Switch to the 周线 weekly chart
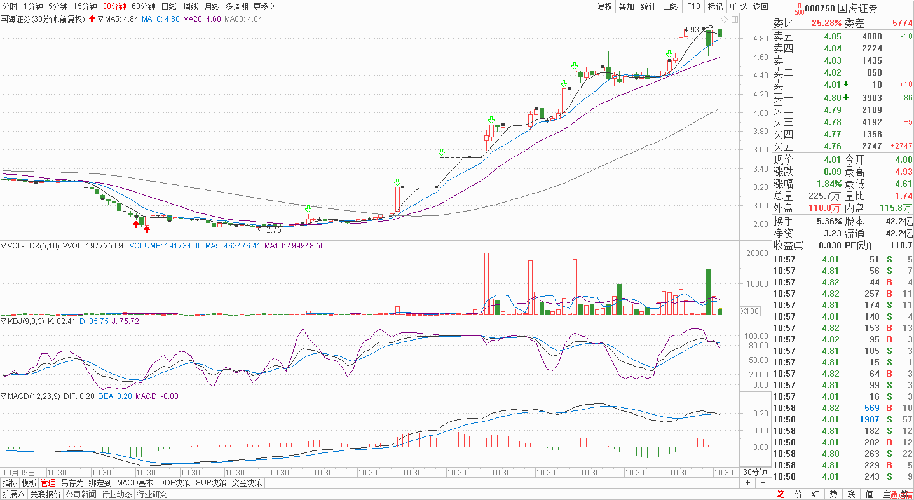914x500 pixels. [x=190, y=6]
